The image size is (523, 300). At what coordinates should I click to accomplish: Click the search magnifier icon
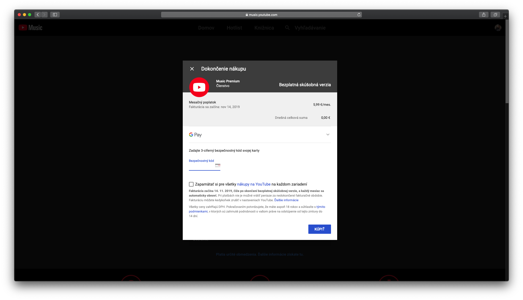pos(287,27)
